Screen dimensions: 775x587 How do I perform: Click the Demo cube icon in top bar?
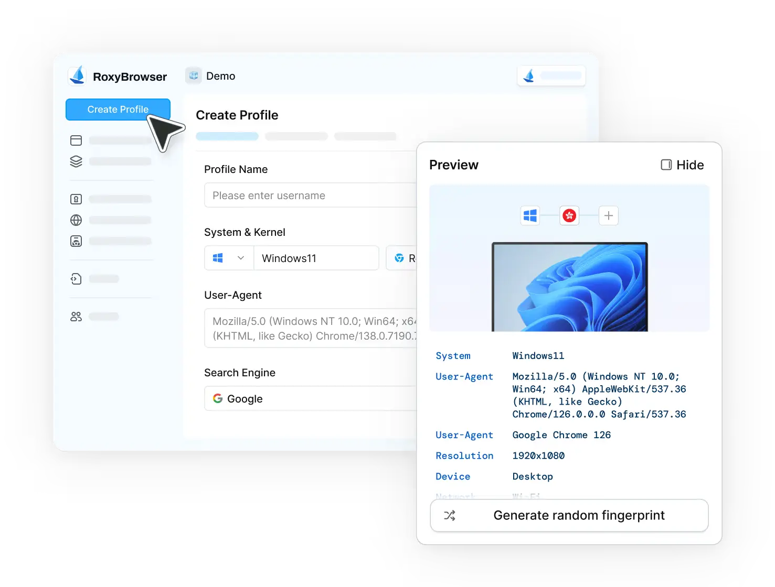point(193,75)
